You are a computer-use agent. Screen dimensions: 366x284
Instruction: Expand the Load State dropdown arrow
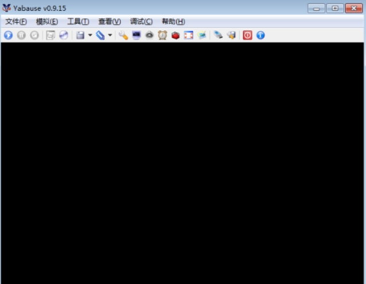110,35
